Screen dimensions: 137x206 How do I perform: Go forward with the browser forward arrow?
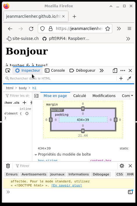[21, 29]
